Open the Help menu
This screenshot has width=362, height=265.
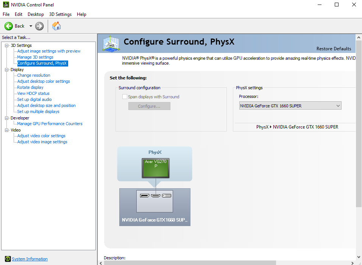81,14
